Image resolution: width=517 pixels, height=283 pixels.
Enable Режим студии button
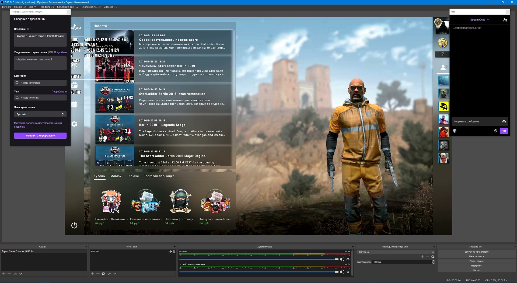476,261
